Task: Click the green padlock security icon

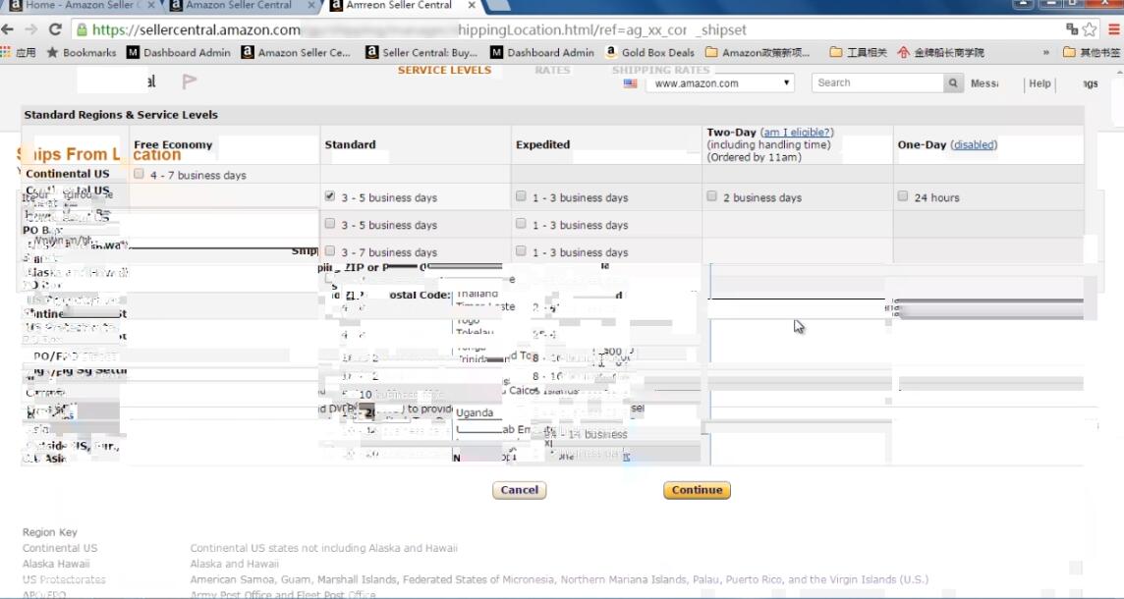Action: point(82,30)
